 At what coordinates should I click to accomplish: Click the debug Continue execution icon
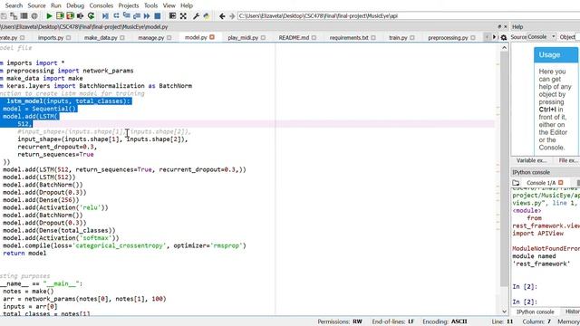pos(147,16)
